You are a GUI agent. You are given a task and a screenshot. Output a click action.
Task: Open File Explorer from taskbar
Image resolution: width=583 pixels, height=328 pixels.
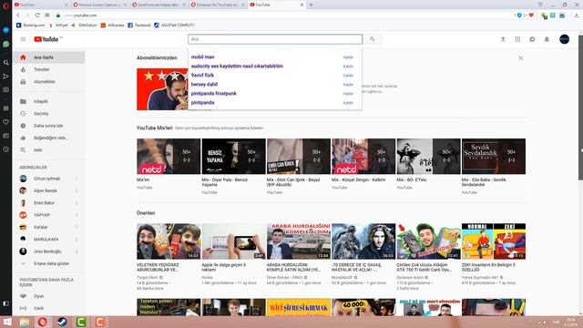pyautogui.click(x=25, y=322)
